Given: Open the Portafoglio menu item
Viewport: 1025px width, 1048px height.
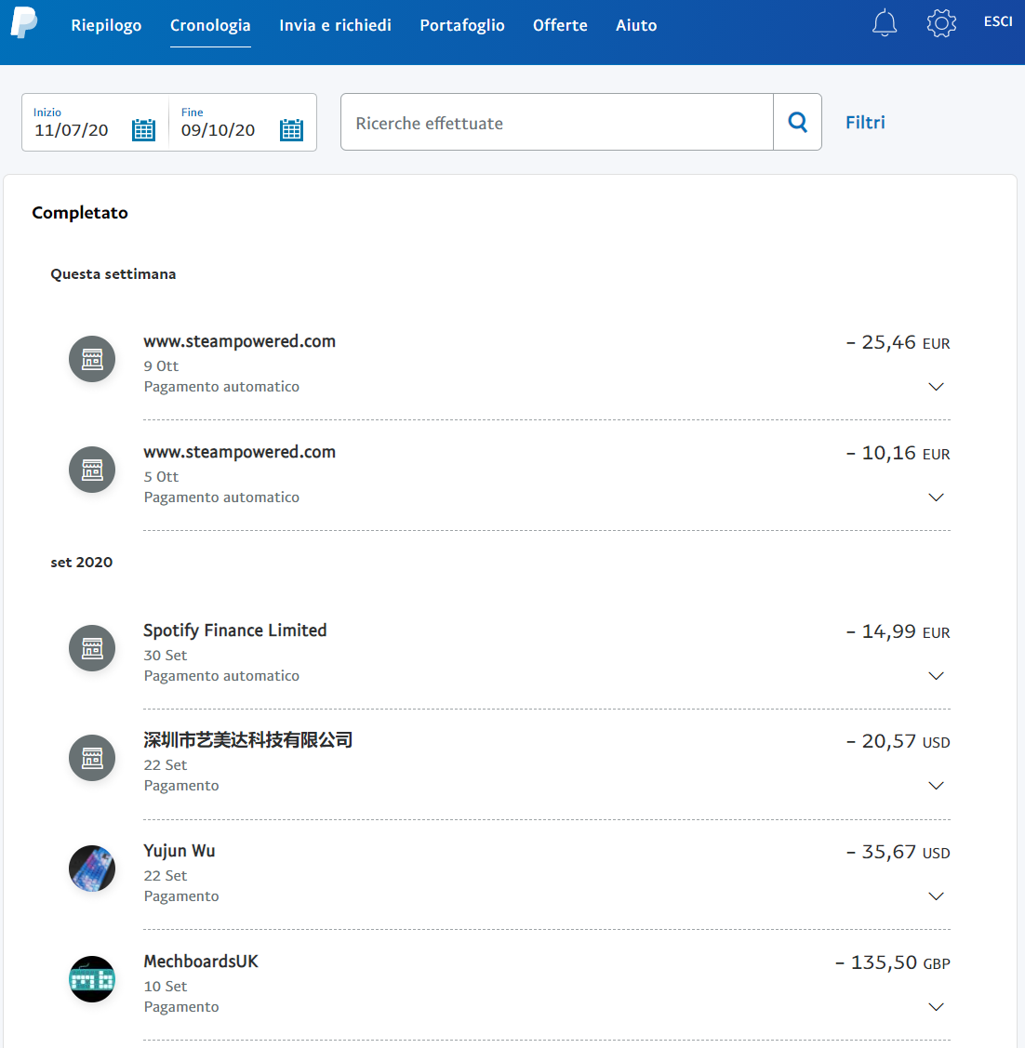Looking at the screenshot, I should 461,25.
